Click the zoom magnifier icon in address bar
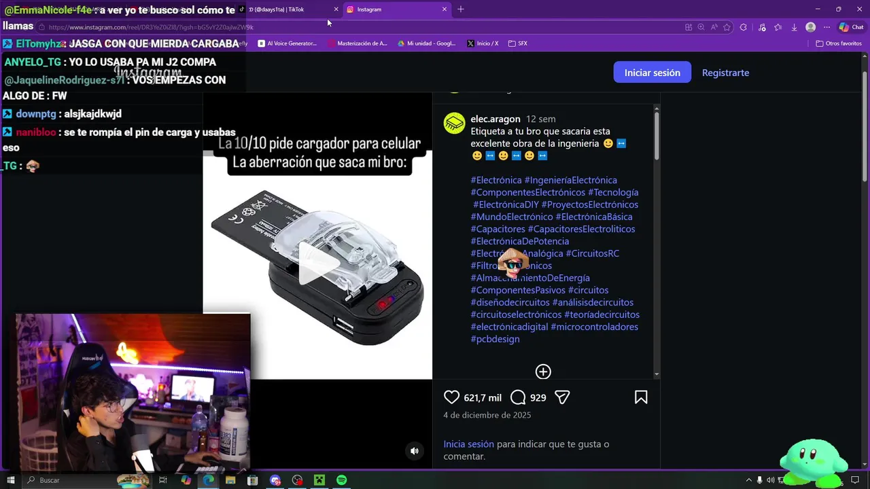The height and width of the screenshot is (489, 870). click(701, 27)
